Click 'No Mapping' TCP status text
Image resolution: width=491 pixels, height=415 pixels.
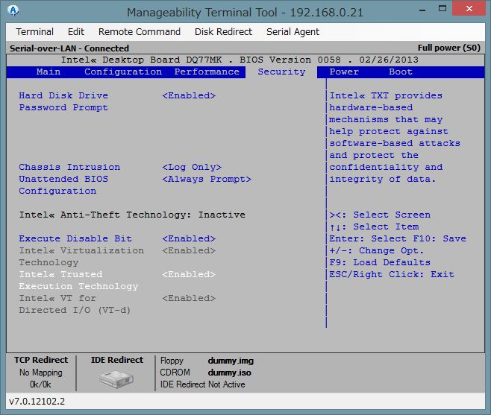[x=41, y=373]
